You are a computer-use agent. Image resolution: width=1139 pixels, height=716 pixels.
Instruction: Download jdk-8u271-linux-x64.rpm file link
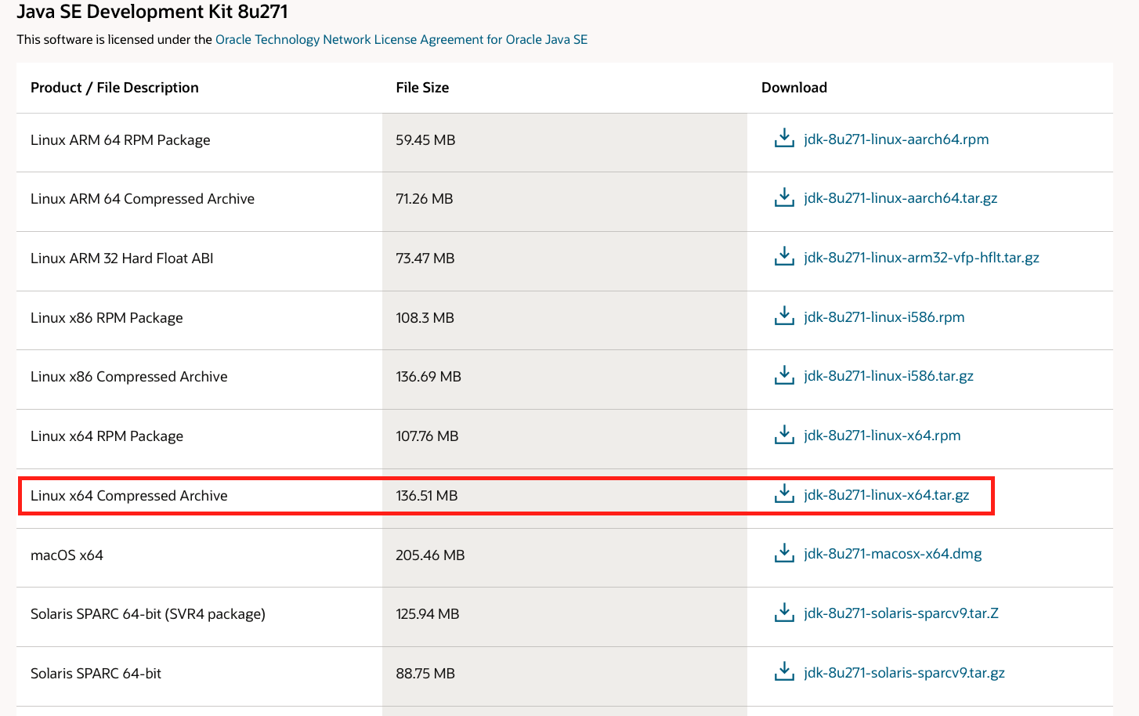pos(882,436)
